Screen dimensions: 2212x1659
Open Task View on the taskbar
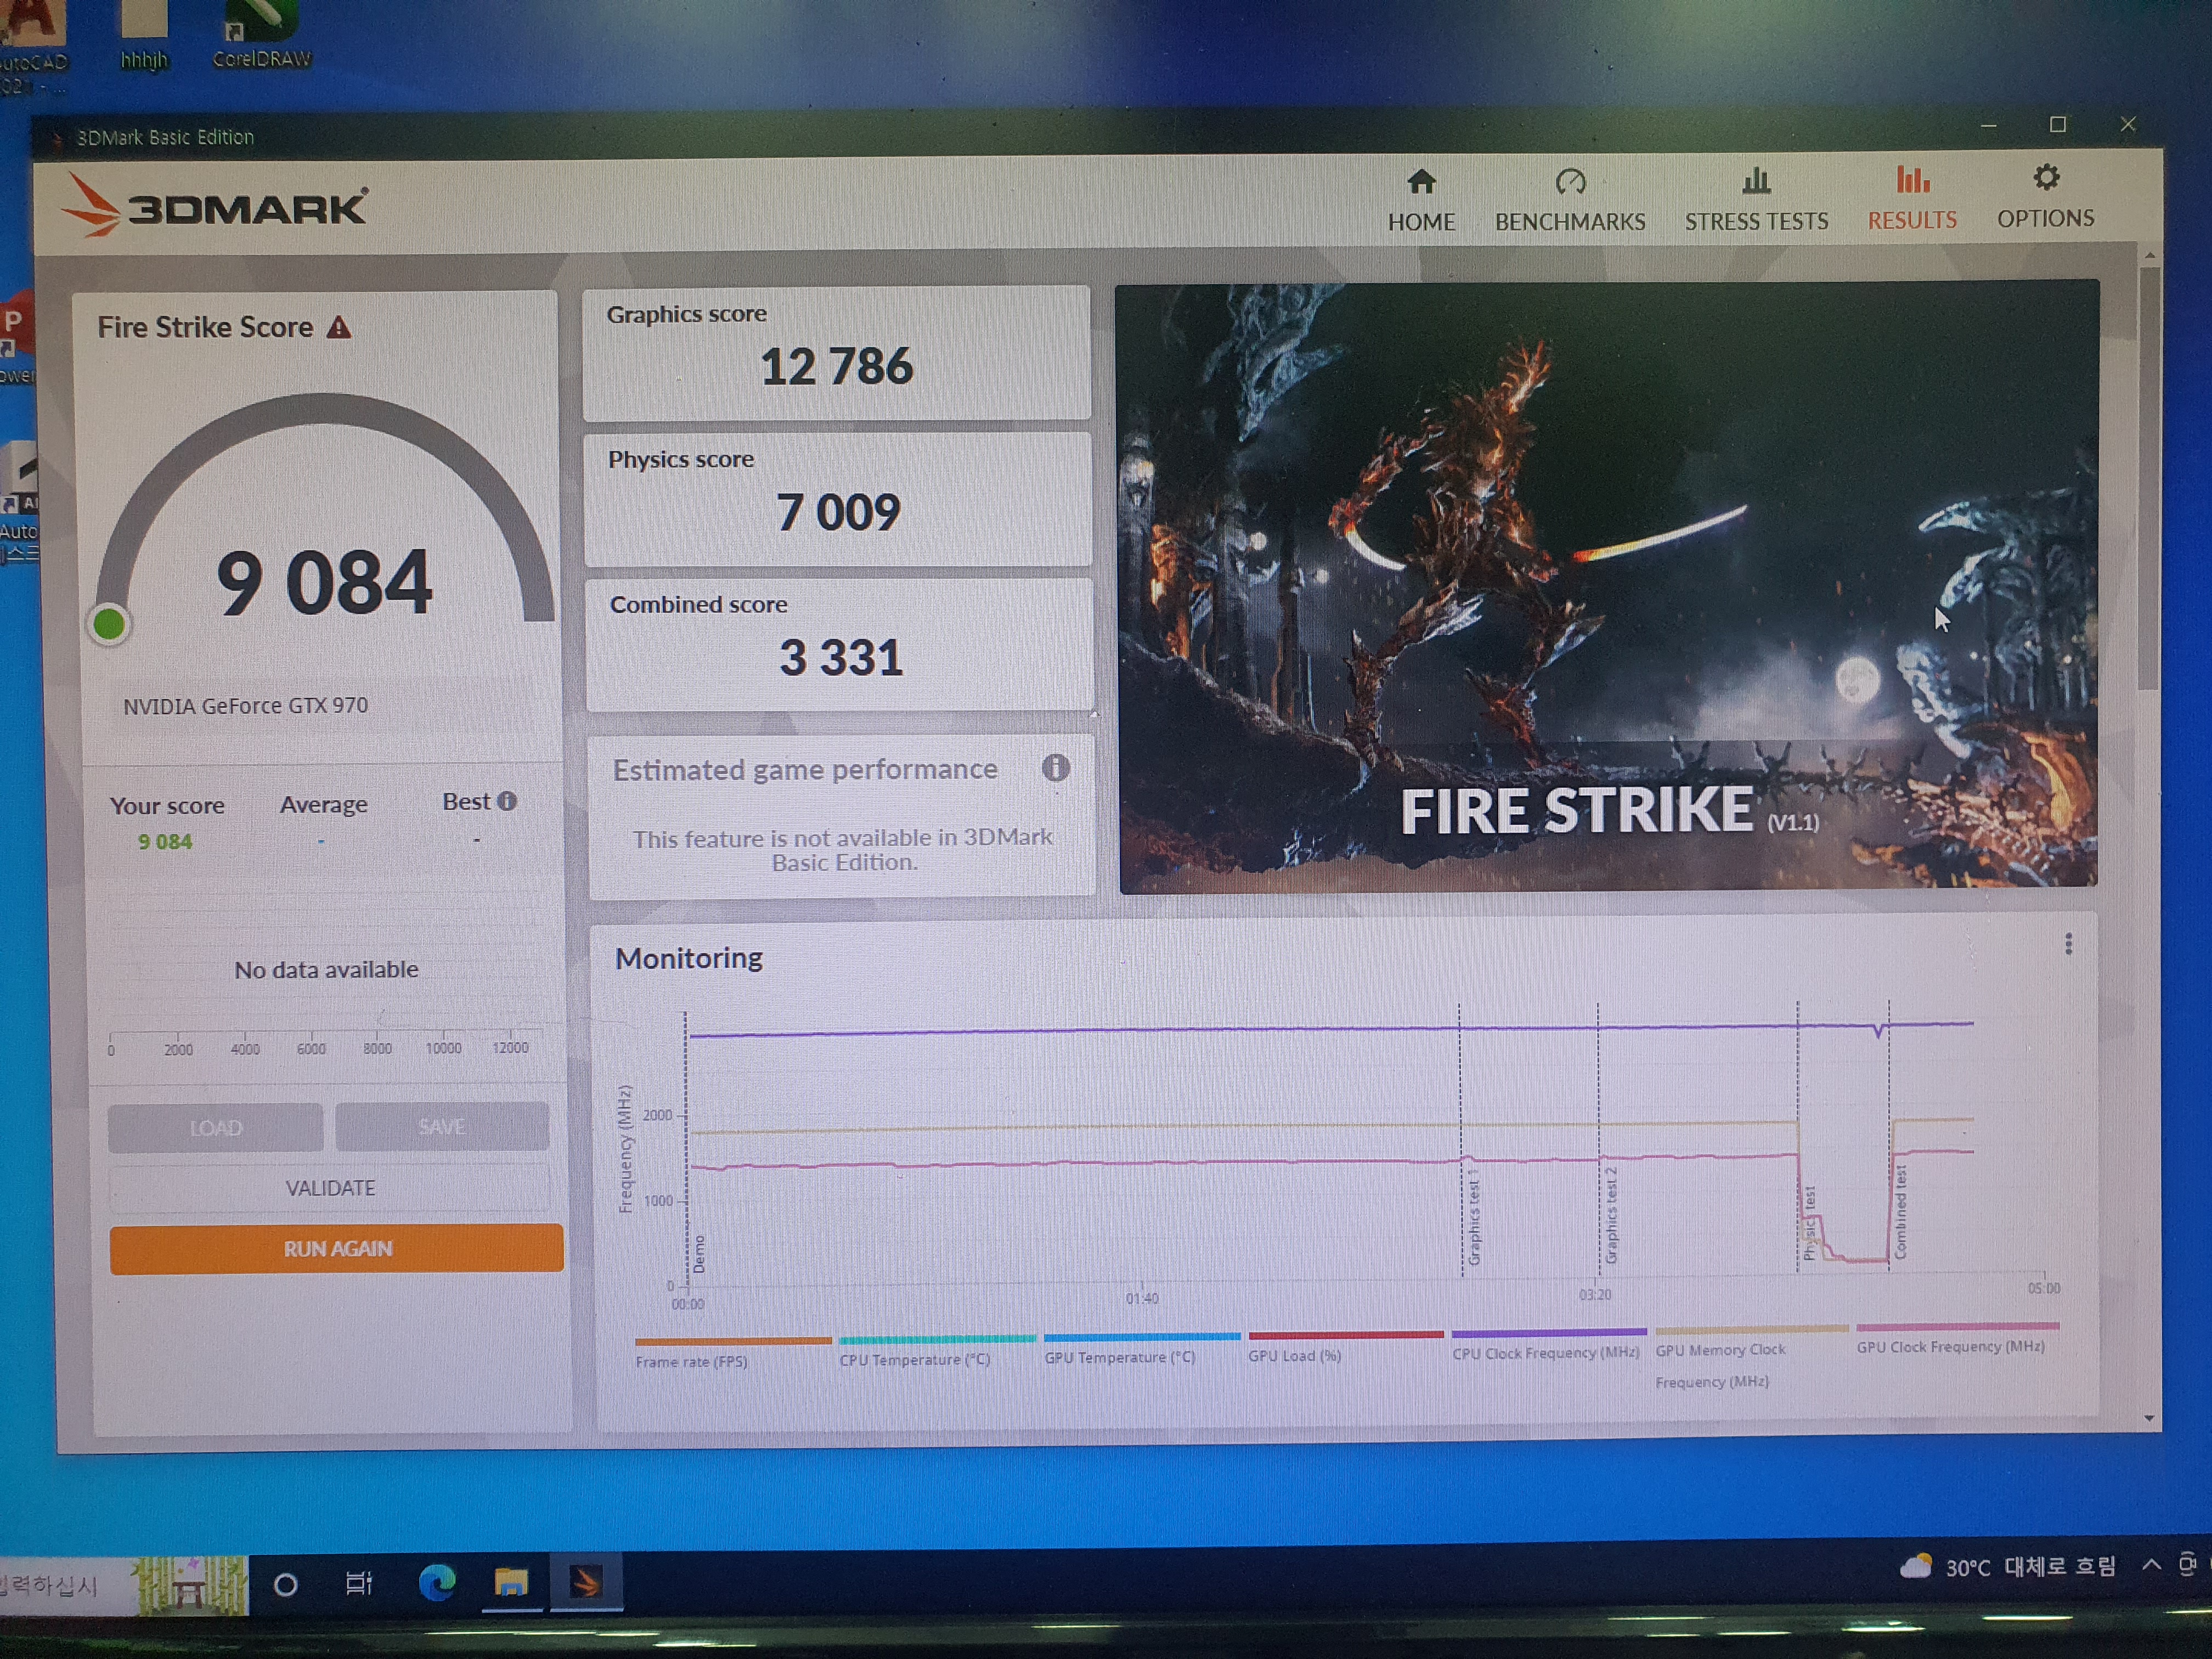tap(358, 1583)
